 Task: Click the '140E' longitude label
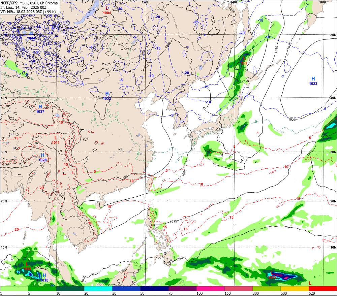pyautogui.click(x=234, y=2)
